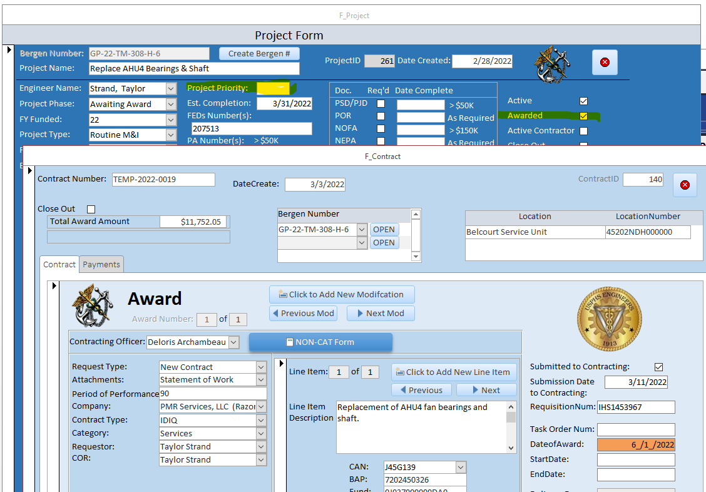This screenshot has width=706, height=492.
Task: Open the Attachments dropdown
Action: click(261, 379)
